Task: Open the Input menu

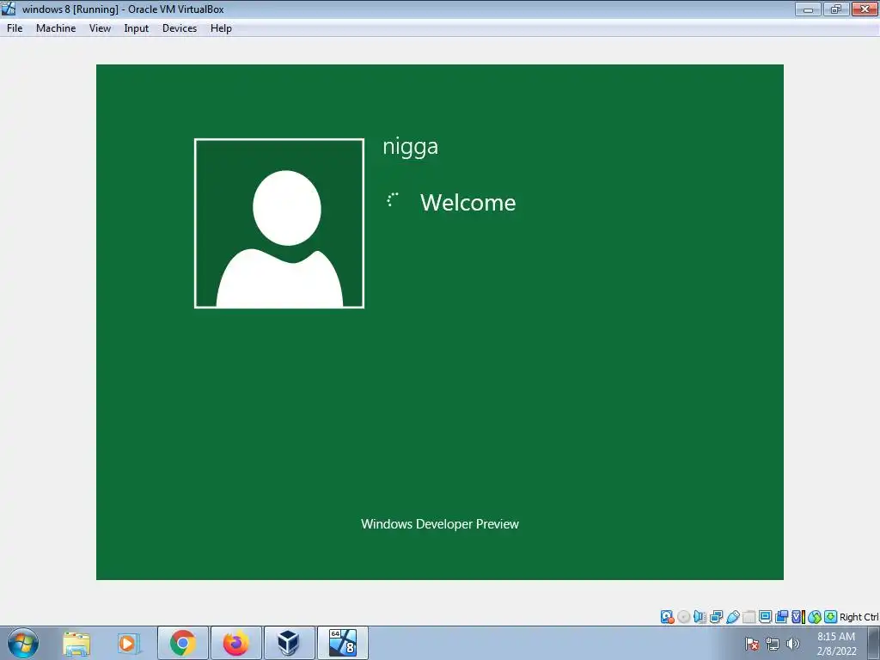Action: point(137,28)
